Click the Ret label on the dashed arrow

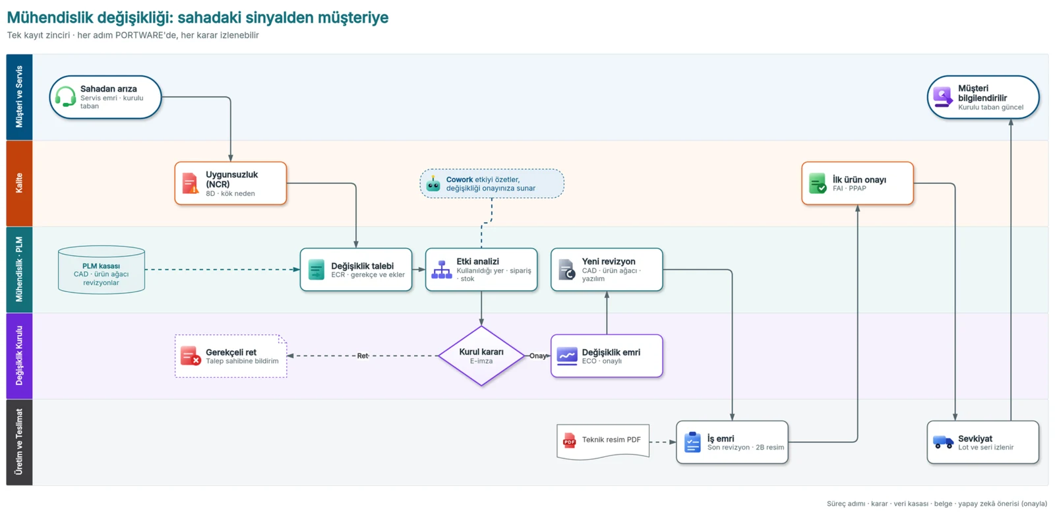pos(363,356)
